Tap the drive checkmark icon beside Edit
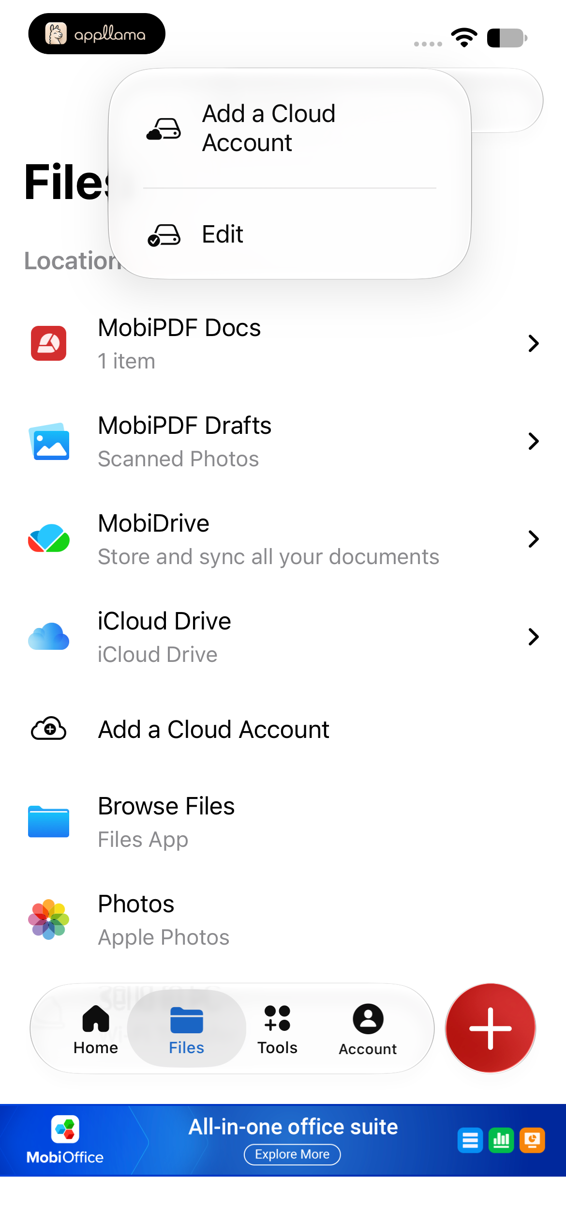The image size is (566, 1226). (164, 235)
